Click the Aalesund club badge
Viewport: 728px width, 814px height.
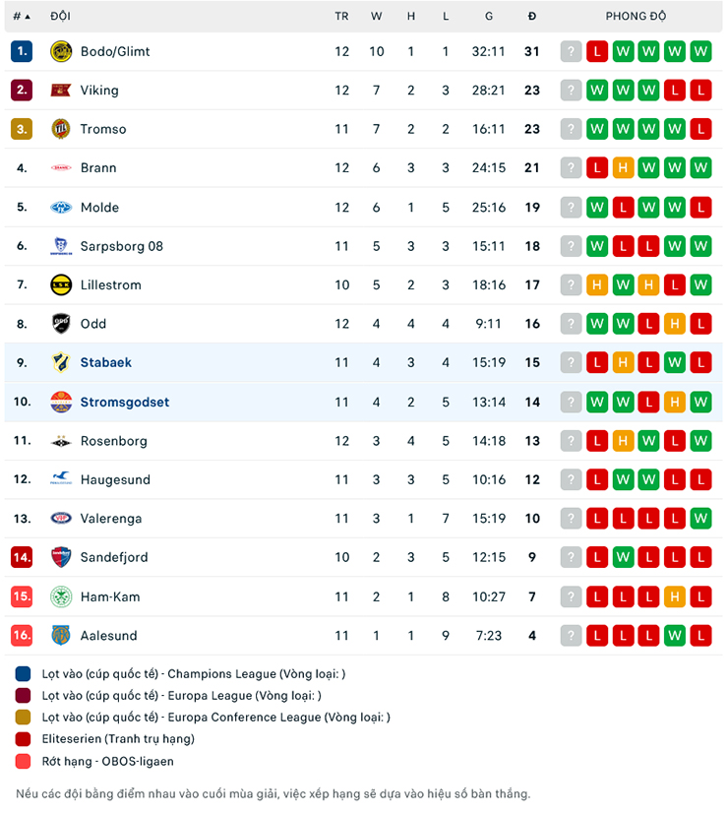(60, 635)
